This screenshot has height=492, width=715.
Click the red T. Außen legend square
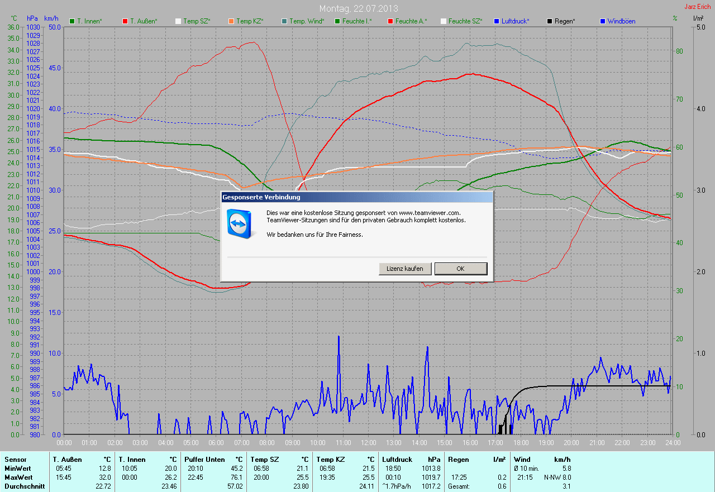(125, 21)
